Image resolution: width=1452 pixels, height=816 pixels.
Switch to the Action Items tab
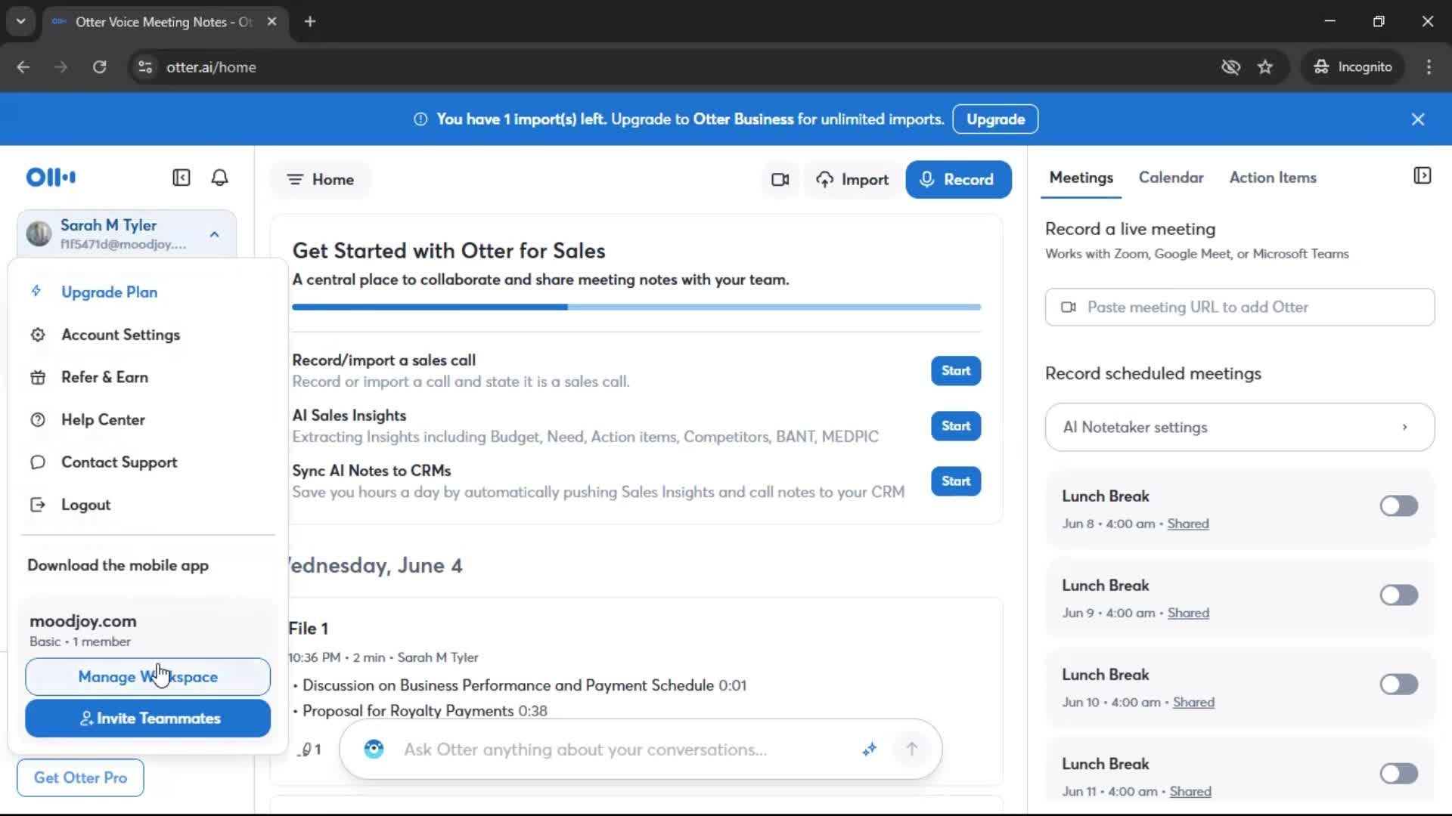point(1273,178)
